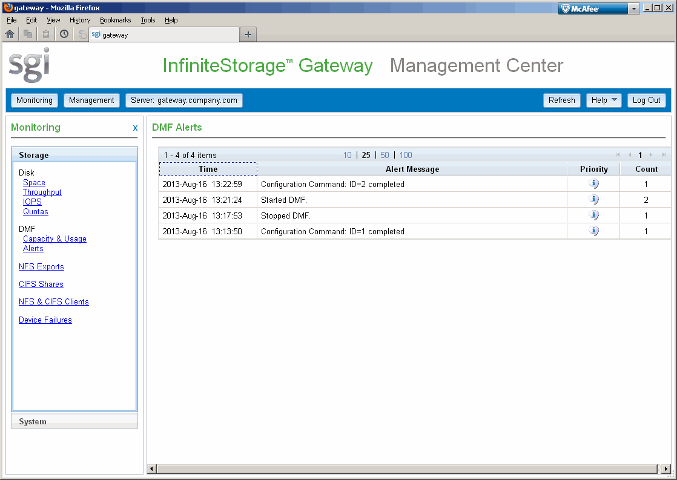Show 25 items per page
The width and height of the screenshot is (677, 480).
(x=366, y=155)
